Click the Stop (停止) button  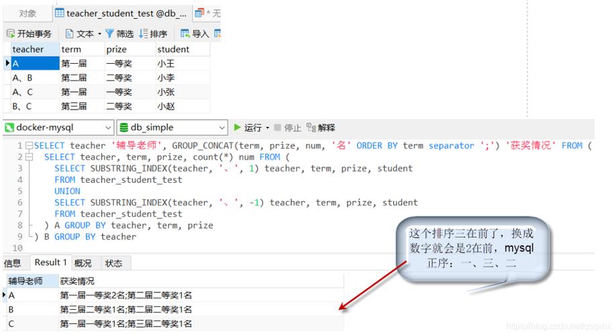tap(288, 128)
